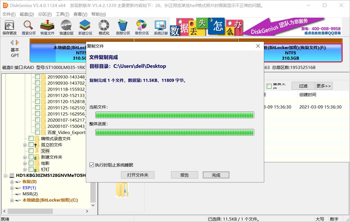
Task: Click the DiskGenius advertisement banner
Action: [256, 27]
